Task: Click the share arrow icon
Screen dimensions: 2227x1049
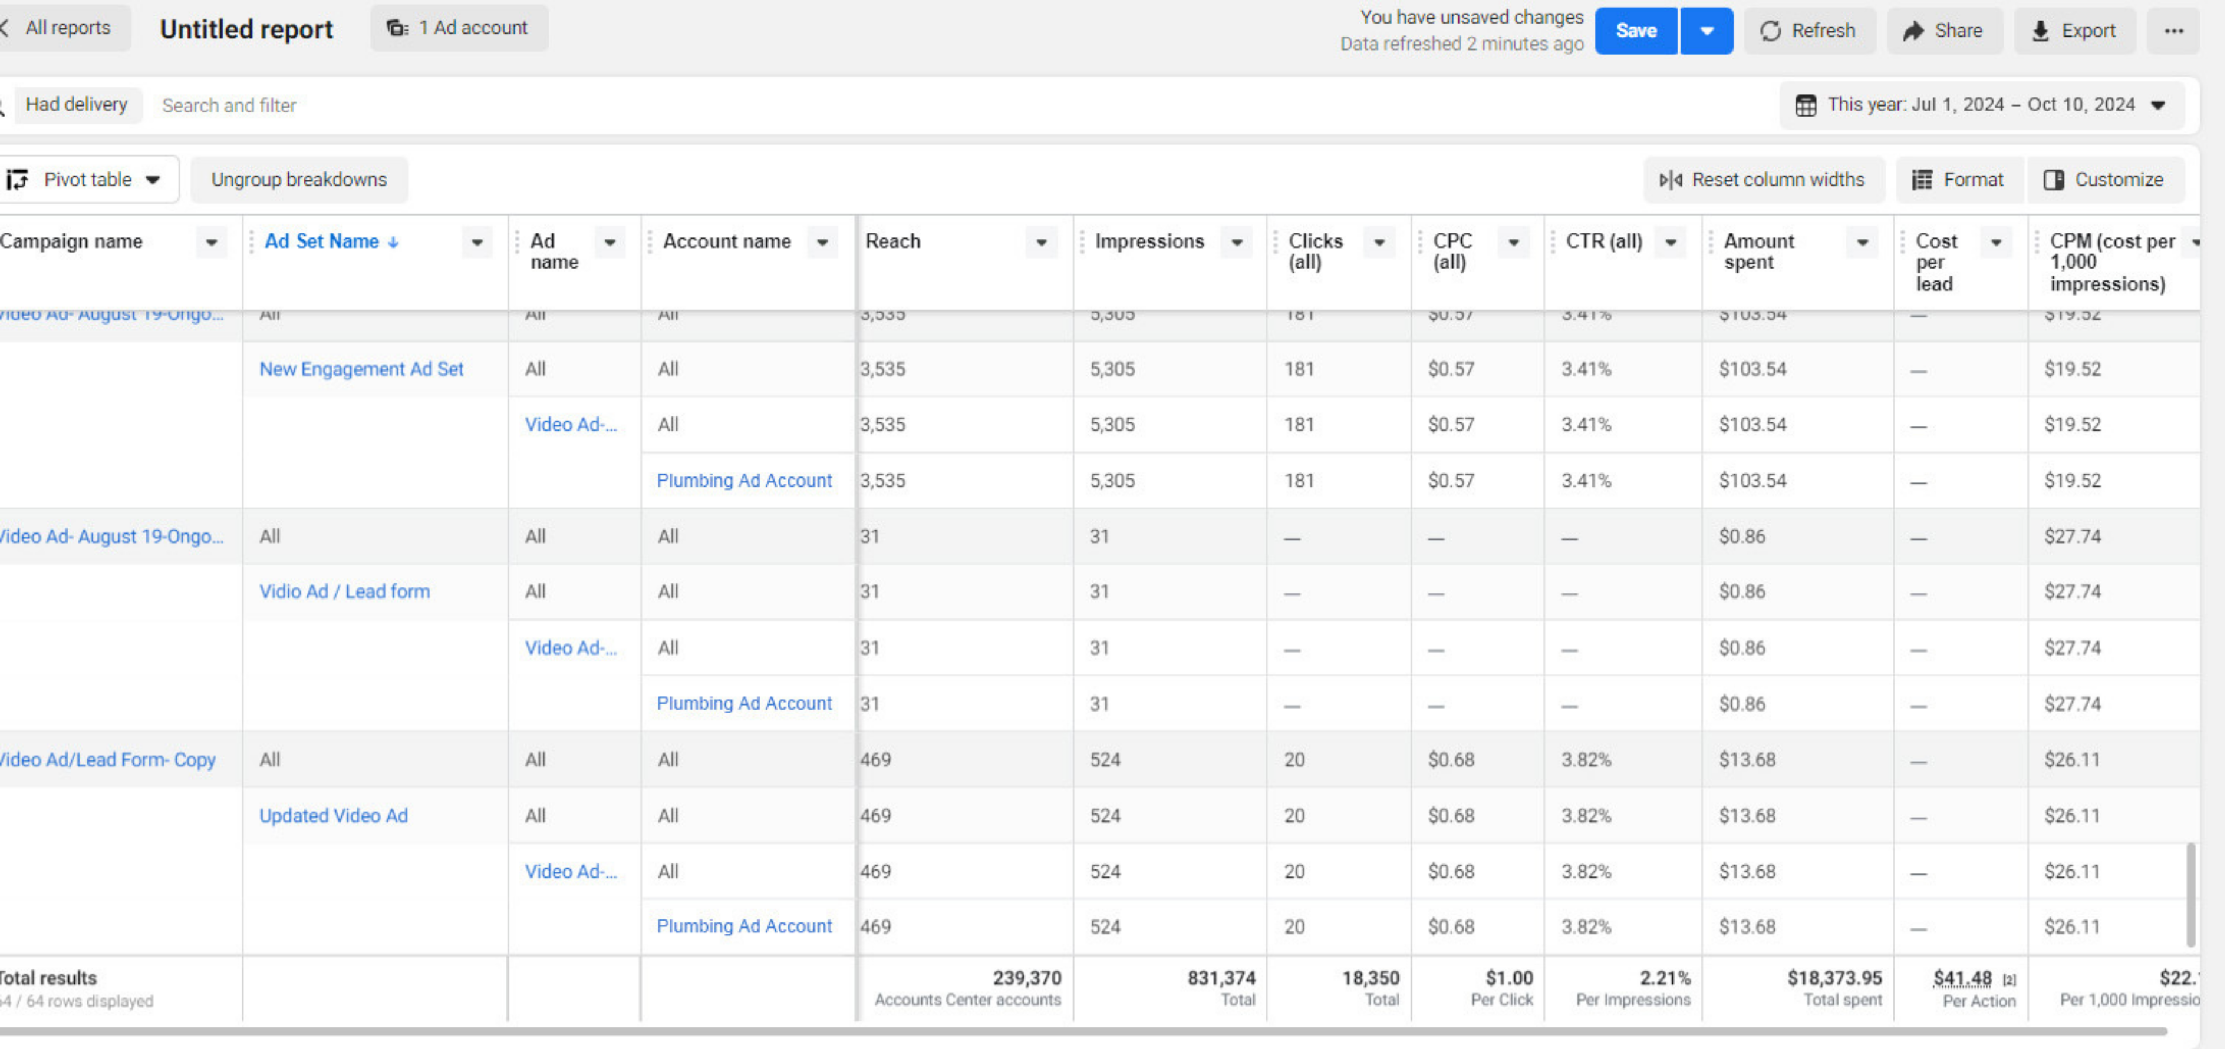Action: point(1913,31)
